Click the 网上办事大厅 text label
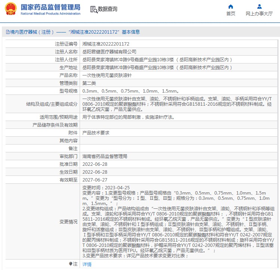Image resolution: width=280 pixels, height=270 pixels. click(259, 14)
